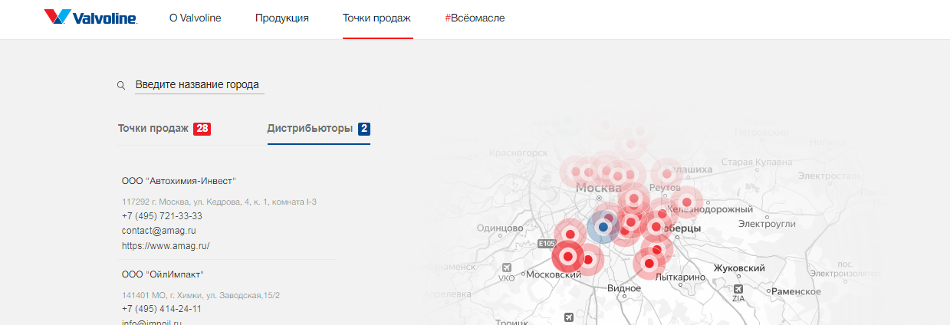Select ООО "ОйлИмпакт" entry
The width and height of the screenshot is (950, 325).
(x=163, y=274)
